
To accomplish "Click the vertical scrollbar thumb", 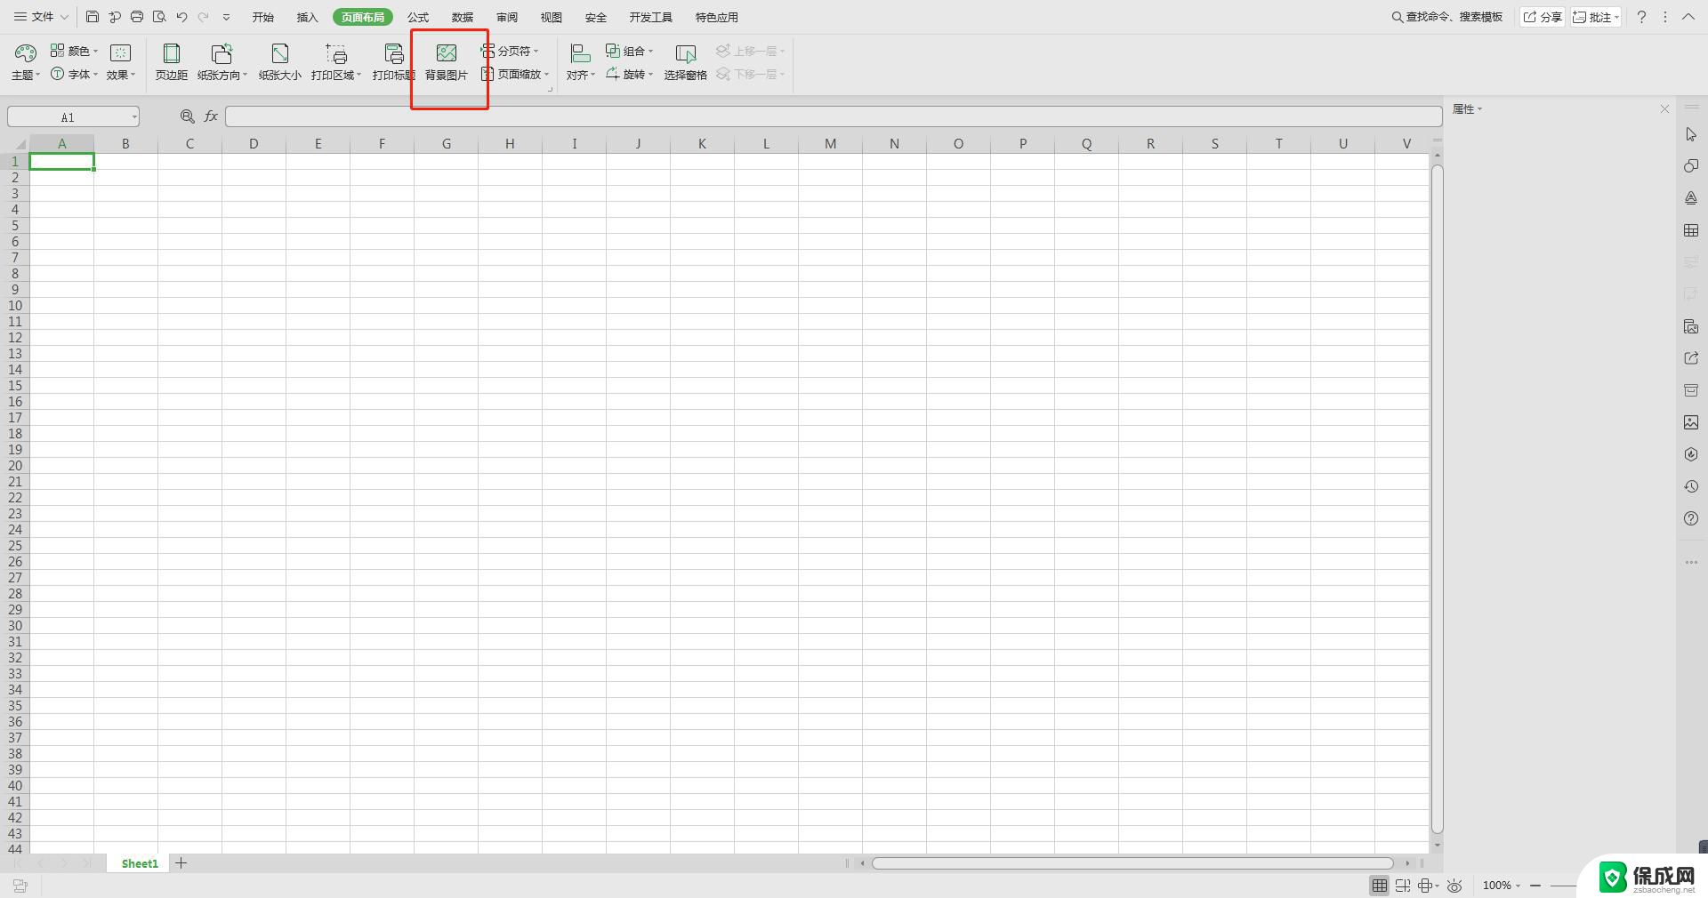I will (x=1438, y=499).
